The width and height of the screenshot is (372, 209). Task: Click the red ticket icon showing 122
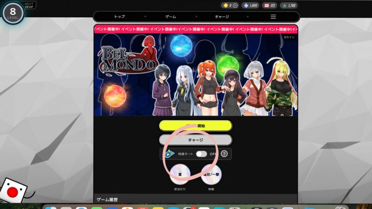pos(267,6)
